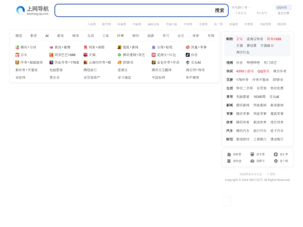Screen dimensions: 303x227
Task: Click the 网易·邮箱 red icon
Action: (85, 47)
